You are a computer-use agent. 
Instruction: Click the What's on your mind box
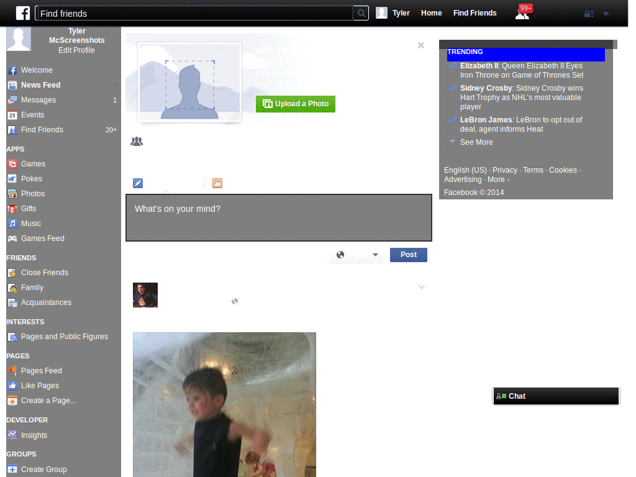coord(279,218)
